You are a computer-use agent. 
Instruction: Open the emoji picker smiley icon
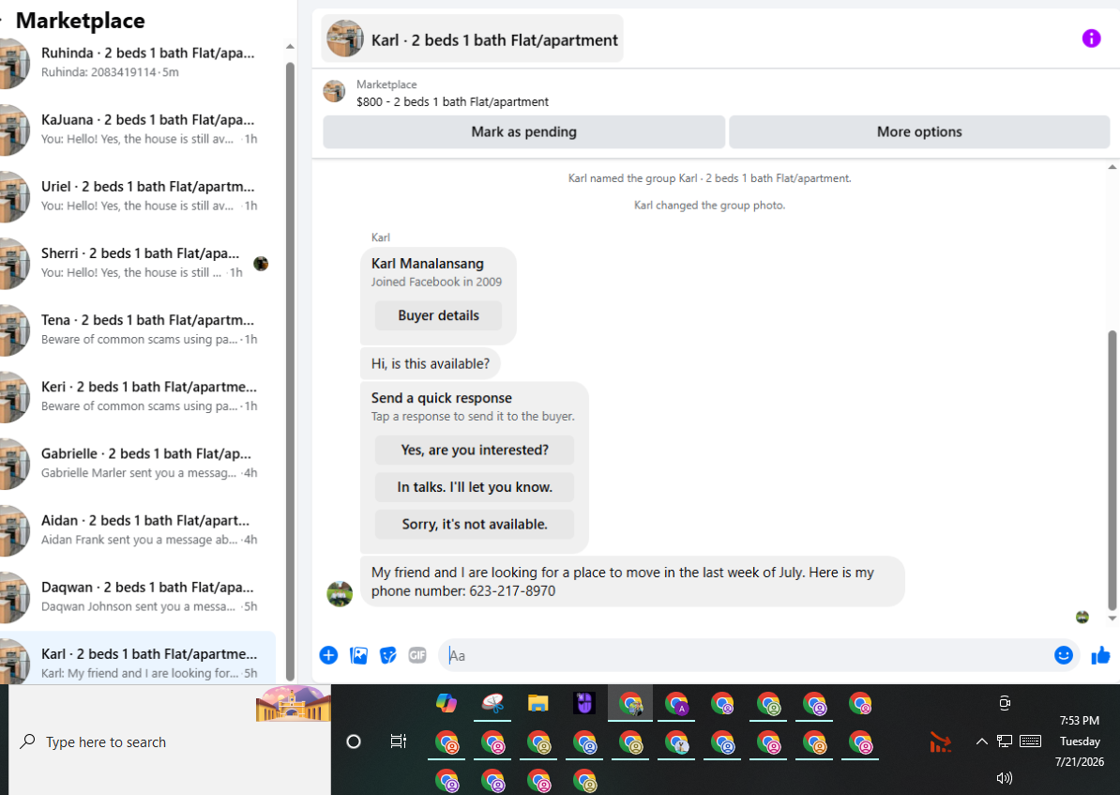pos(1064,655)
